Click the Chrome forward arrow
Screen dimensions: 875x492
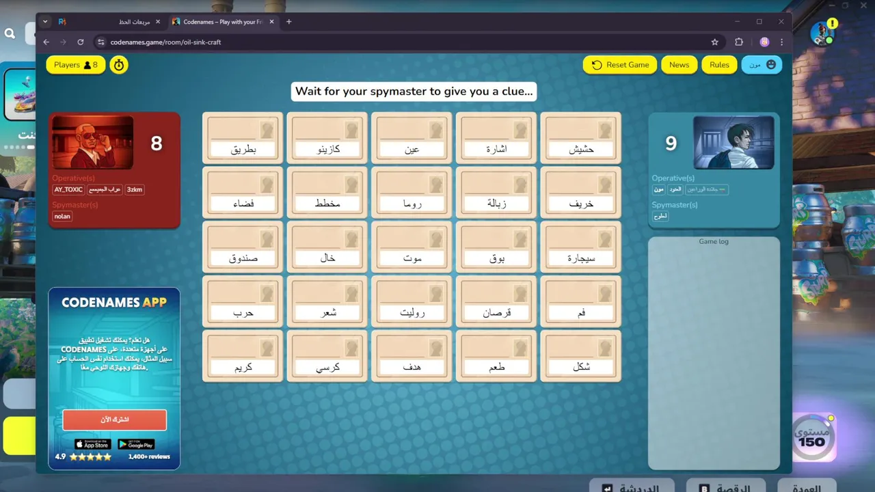tap(64, 42)
